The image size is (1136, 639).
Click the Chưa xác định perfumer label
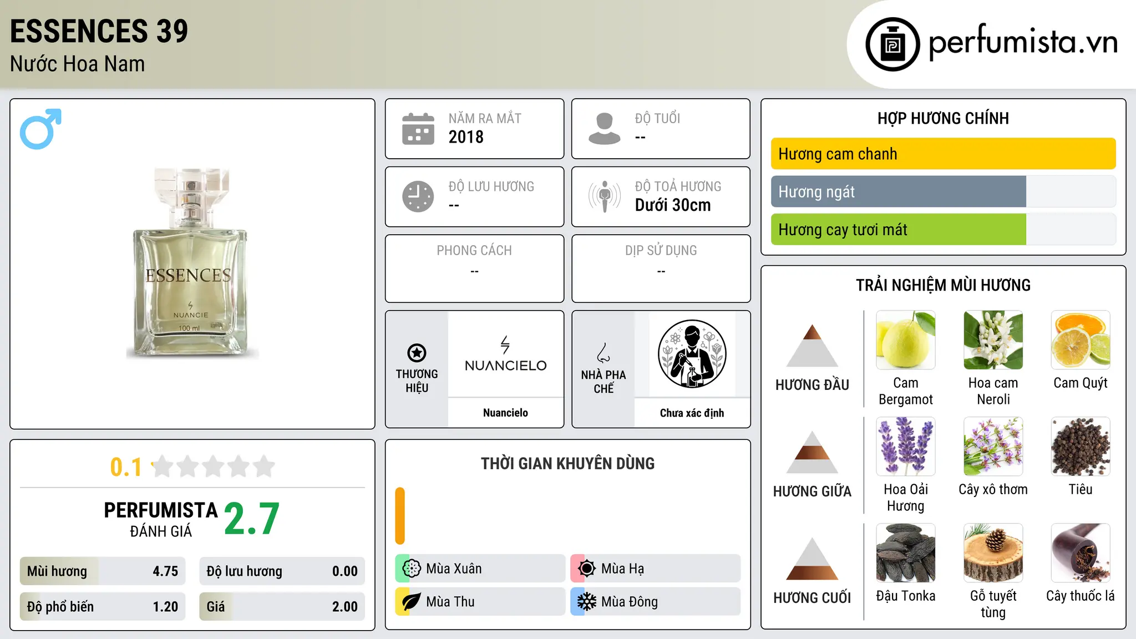pyautogui.click(x=692, y=413)
